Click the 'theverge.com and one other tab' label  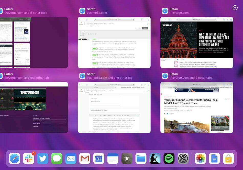(x=27, y=78)
